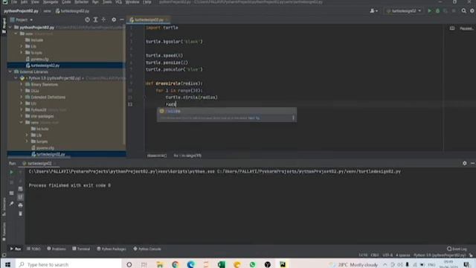Switch to the TODO tool window tab
Image resolution: width=476 pixels, height=268 pixels.
click(x=33, y=249)
